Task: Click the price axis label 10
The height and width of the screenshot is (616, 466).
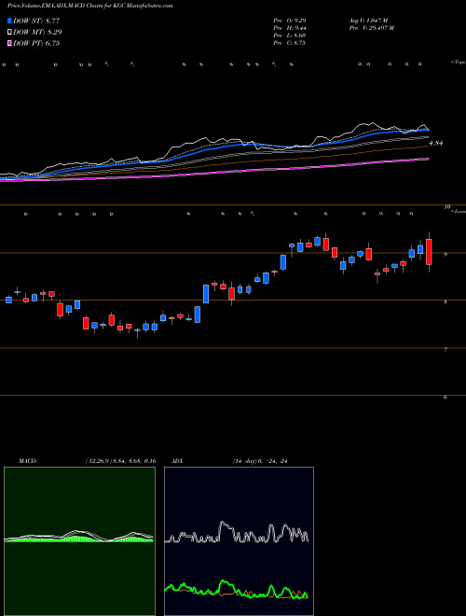Action: (446, 207)
